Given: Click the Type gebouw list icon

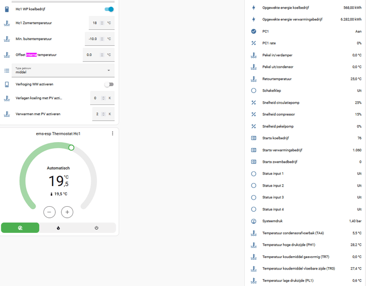Looking at the screenshot, I should (7, 71).
